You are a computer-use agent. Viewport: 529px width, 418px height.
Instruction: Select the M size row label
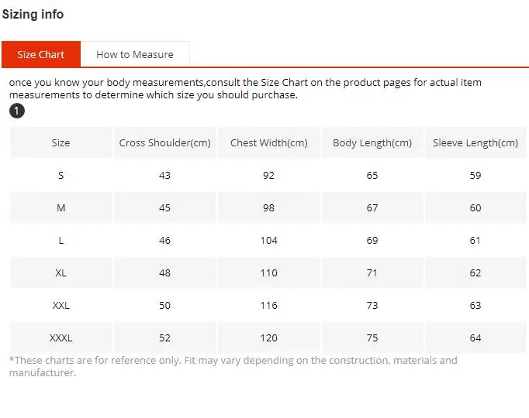tap(61, 207)
